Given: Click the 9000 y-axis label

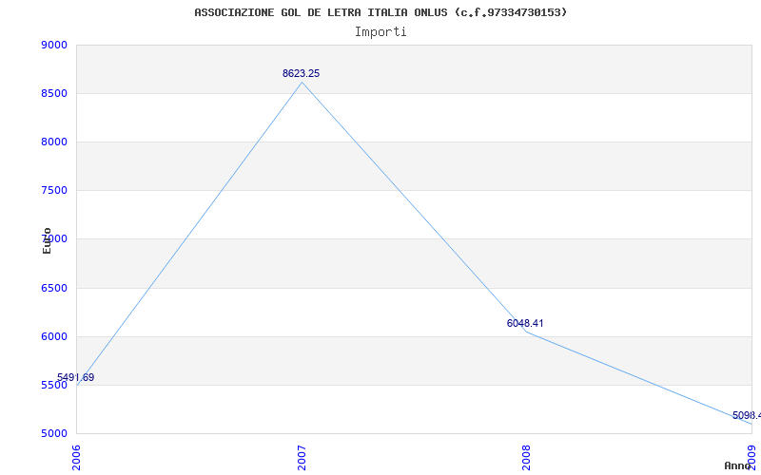Looking at the screenshot, I should tap(54, 45).
